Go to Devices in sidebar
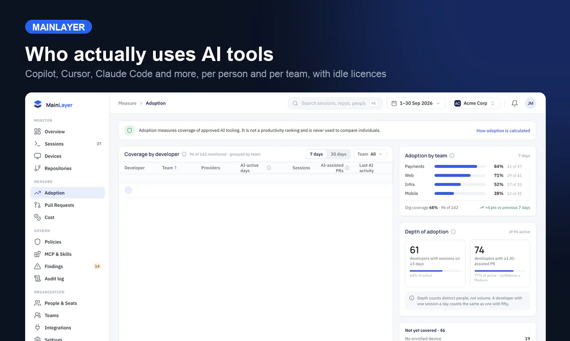This screenshot has width=570, height=341. pos(67,156)
